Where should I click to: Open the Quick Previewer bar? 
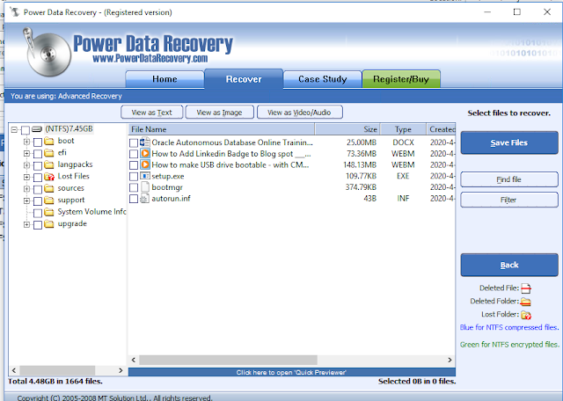pyautogui.click(x=291, y=372)
